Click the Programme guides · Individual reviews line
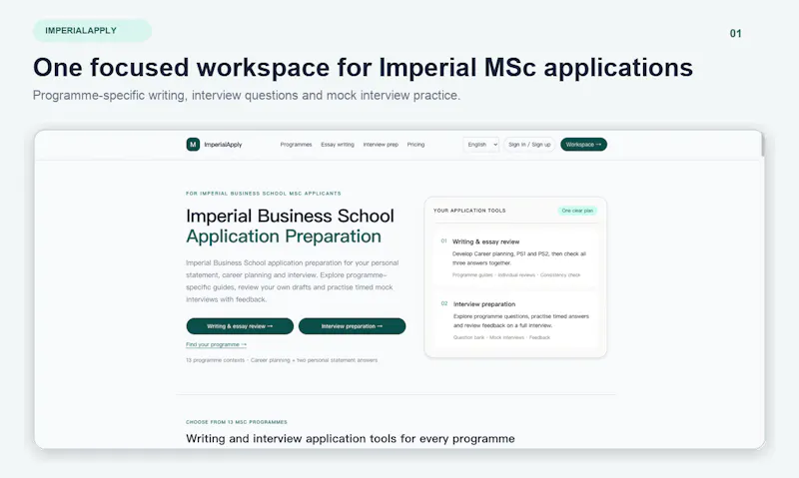799x478 pixels. pos(516,274)
